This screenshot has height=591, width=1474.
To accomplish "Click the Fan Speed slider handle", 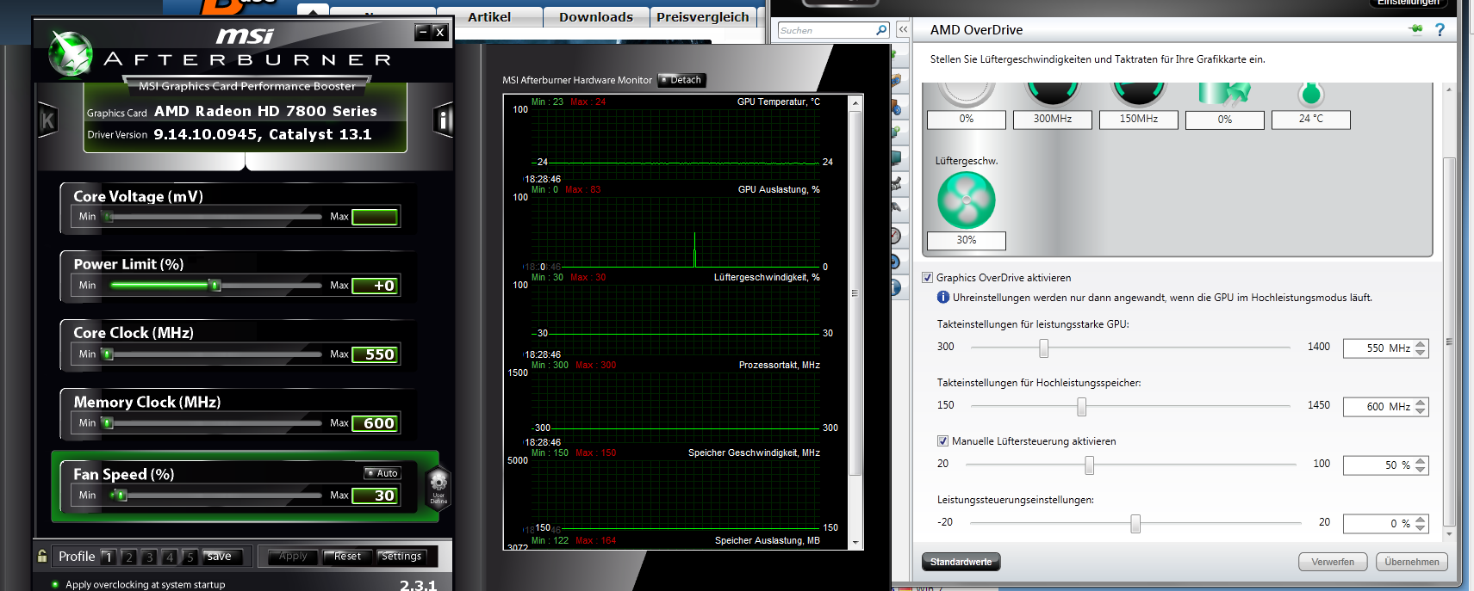I will coord(121,496).
